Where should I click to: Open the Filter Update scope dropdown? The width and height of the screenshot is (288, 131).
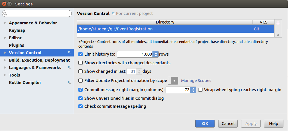[173, 81]
